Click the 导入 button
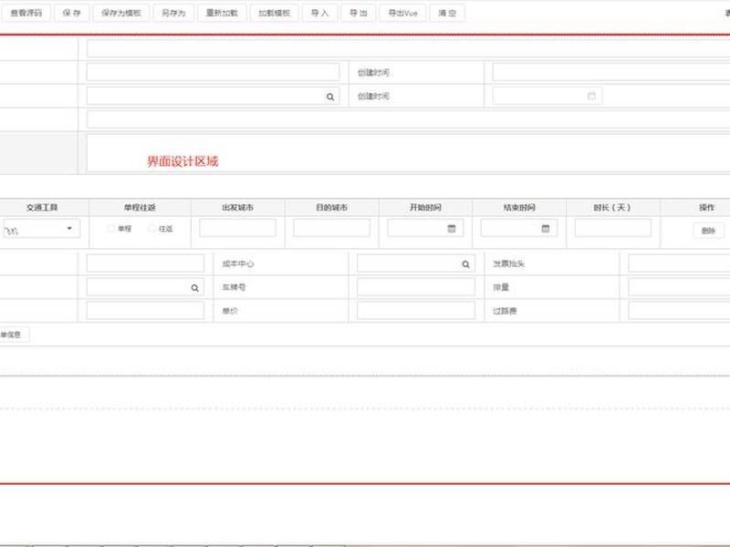 coord(319,13)
